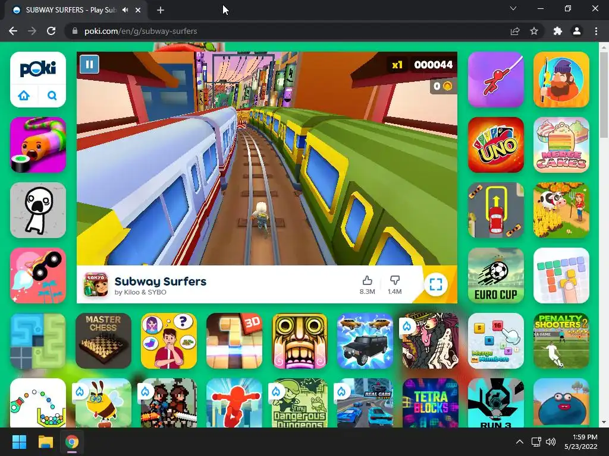Open the green maze puzzle game

coord(38,341)
